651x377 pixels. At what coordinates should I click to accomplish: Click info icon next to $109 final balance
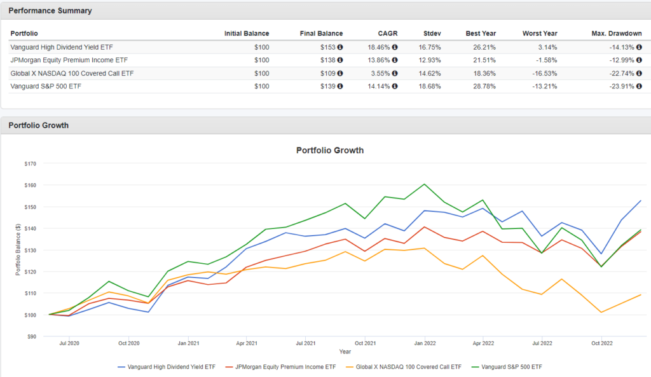point(340,74)
